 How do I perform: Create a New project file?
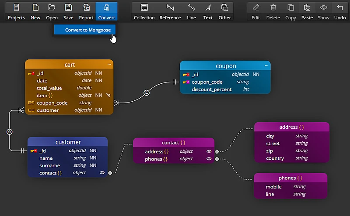35,7
